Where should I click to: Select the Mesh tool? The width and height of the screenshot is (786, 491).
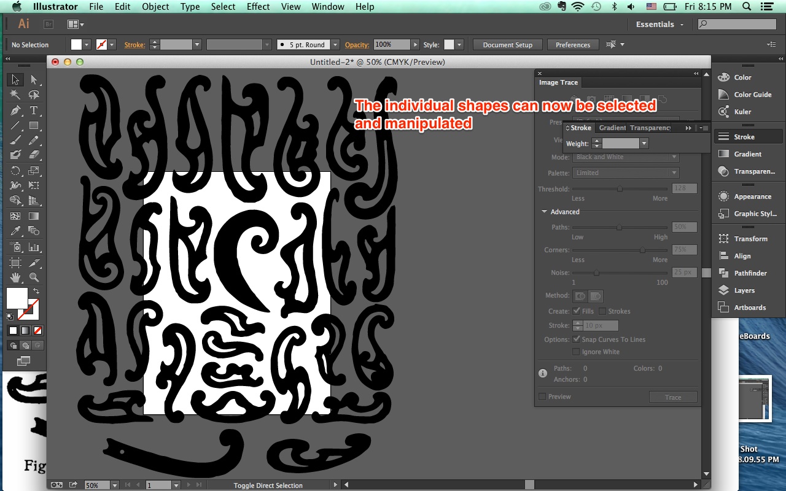pyautogui.click(x=15, y=216)
